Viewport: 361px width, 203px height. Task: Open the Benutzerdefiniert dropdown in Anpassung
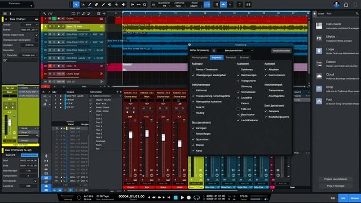[235, 50]
